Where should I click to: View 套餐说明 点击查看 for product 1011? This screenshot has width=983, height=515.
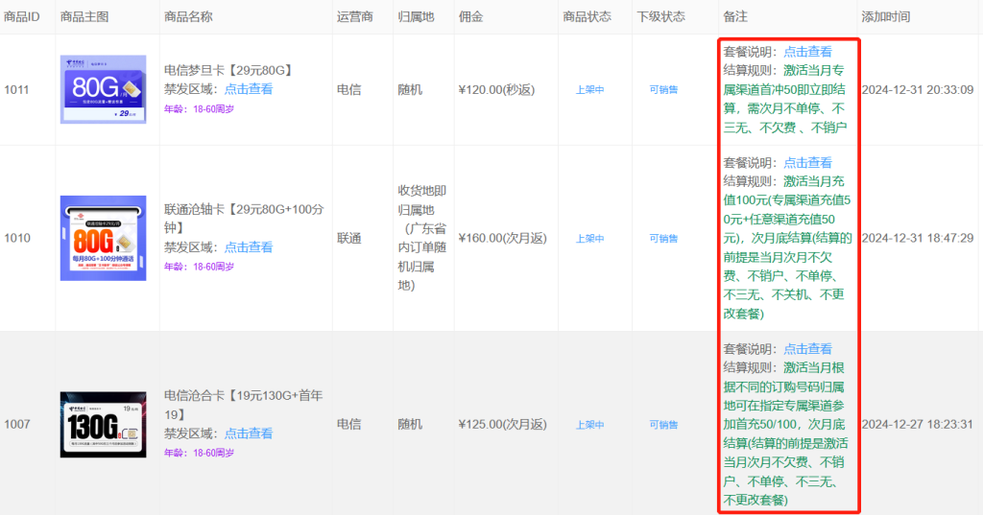coord(807,52)
